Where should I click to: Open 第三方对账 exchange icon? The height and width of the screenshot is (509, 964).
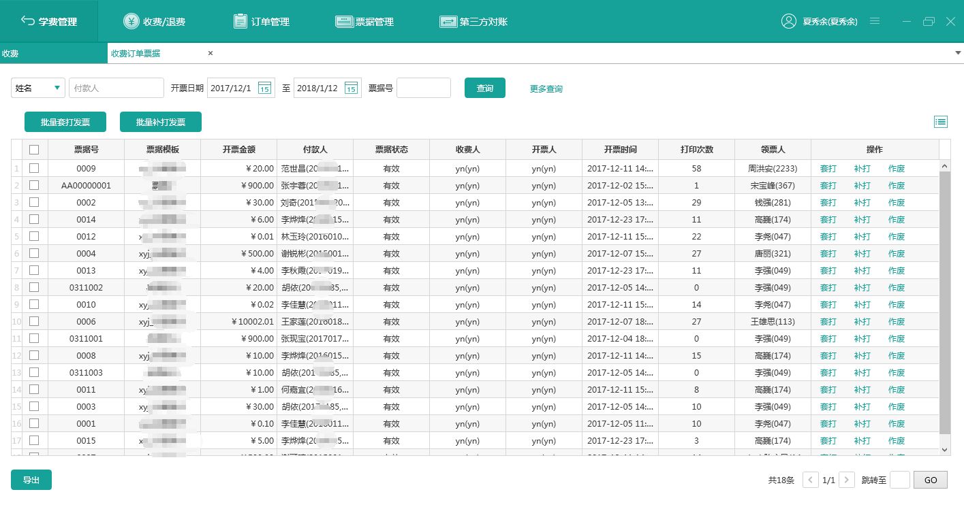448,21
